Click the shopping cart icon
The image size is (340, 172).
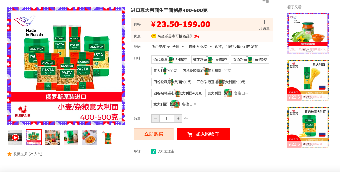click(x=190, y=134)
